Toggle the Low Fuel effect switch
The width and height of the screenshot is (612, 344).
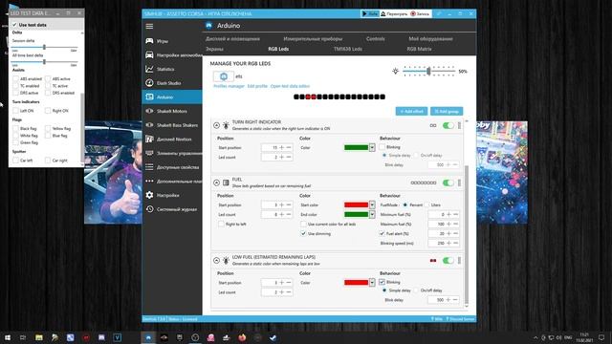click(448, 260)
